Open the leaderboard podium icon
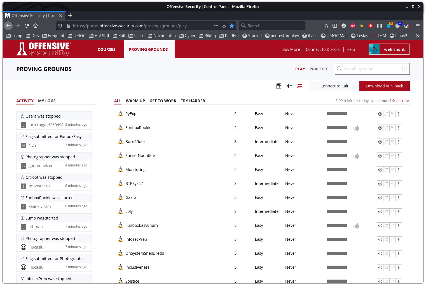This screenshot has height=286, width=426. [289, 86]
